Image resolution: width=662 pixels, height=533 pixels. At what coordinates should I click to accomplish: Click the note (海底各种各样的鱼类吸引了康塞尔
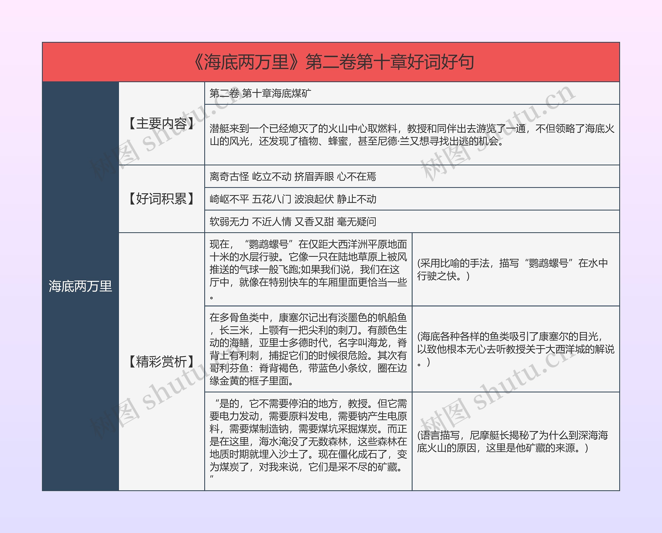pos(516,349)
